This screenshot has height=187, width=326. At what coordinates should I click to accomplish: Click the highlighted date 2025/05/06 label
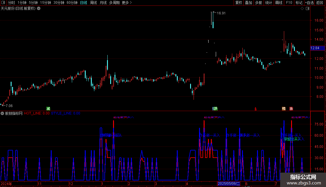click(229, 184)
